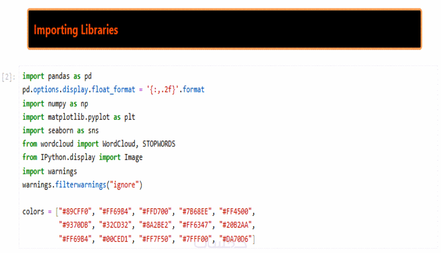This screenshot has width=441, height=253.
Task: Click the import warnings line
Action: click(50, 171)
